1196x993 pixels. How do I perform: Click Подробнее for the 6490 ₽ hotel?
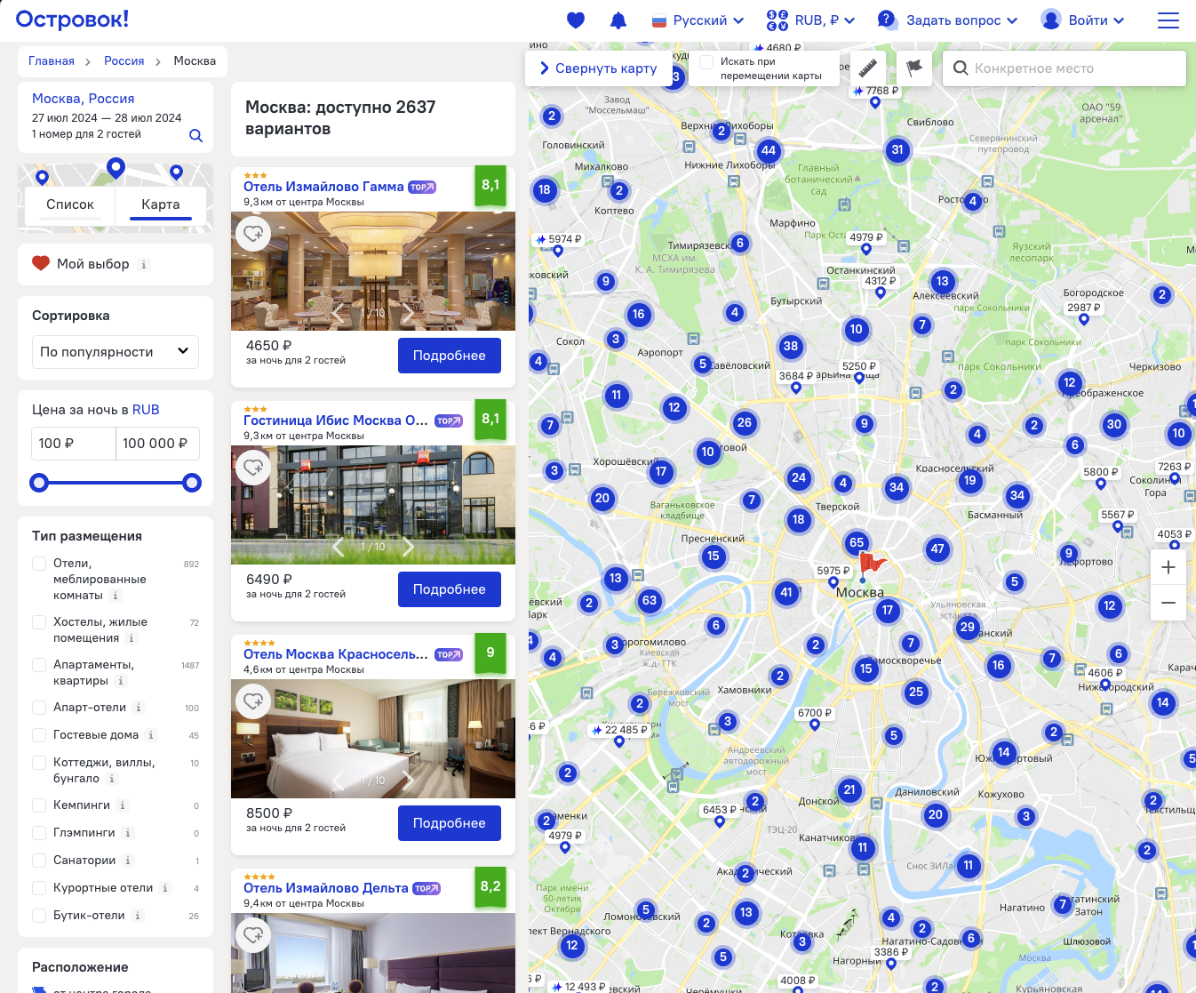pos(450,589)
